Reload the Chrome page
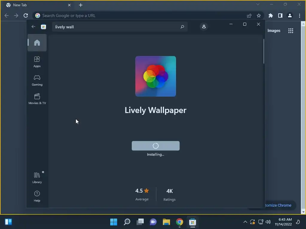Viewport: 306px width, 229px height. [26, 16]
